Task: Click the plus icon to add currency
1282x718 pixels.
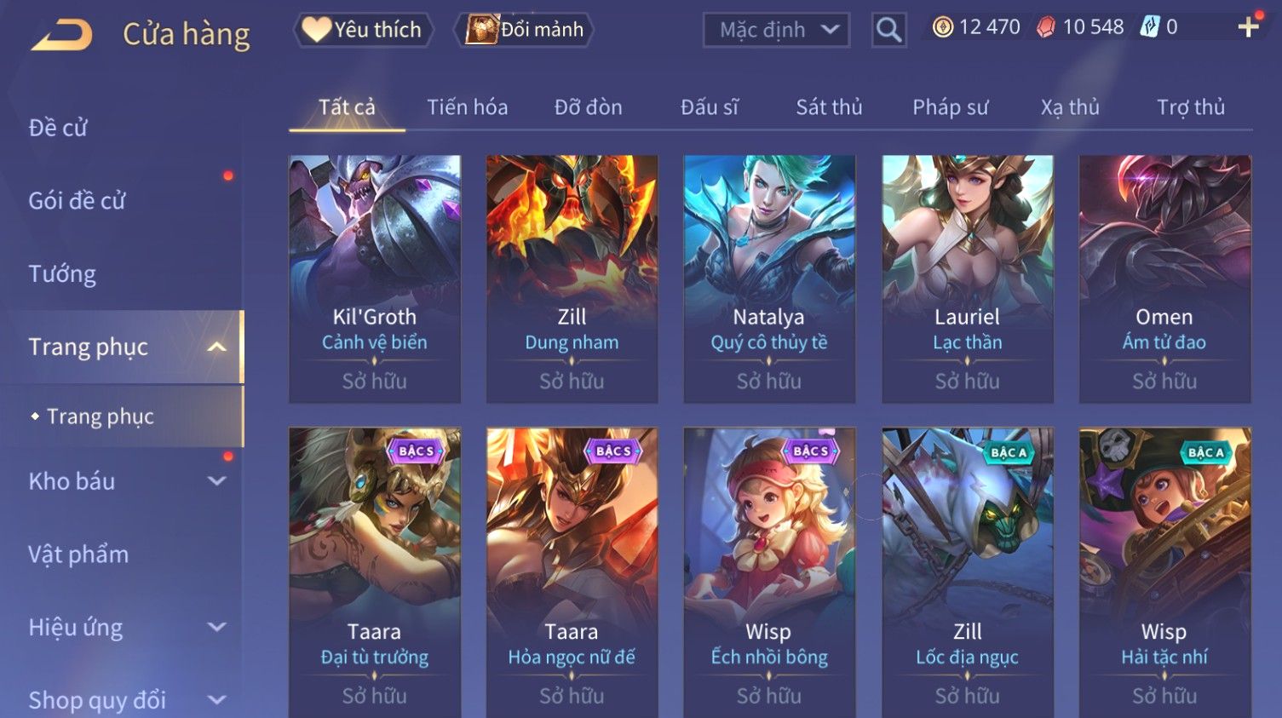Action: pos(1249,27)
